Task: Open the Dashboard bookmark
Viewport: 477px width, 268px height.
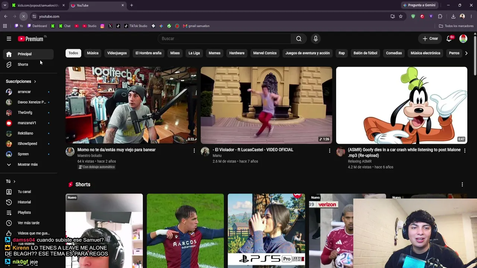Action: click(37, 26)
